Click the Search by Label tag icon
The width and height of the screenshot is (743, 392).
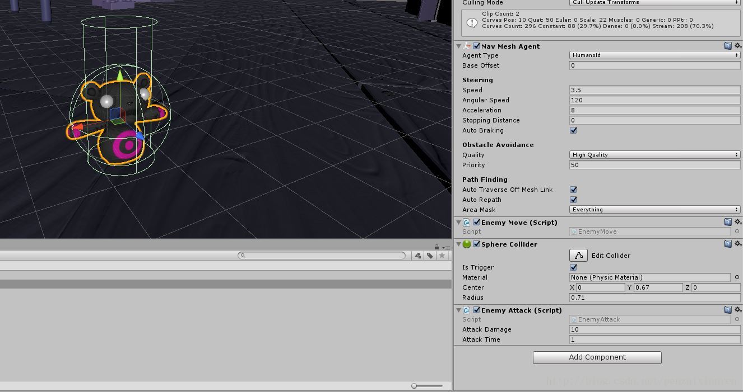coord(430,256)
